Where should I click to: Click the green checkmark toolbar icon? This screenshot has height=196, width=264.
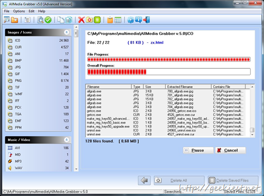(x=48, y=20)
